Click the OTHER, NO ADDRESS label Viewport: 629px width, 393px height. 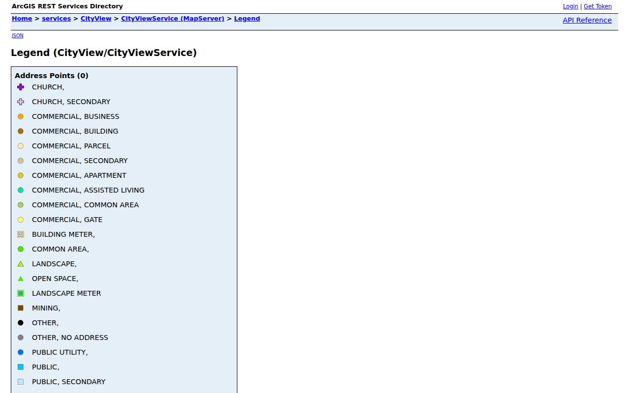tap(70, 337)
